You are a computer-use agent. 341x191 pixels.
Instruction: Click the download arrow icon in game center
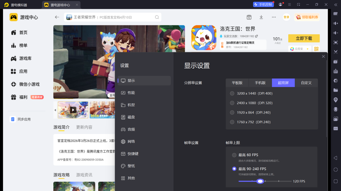(261, 17)
